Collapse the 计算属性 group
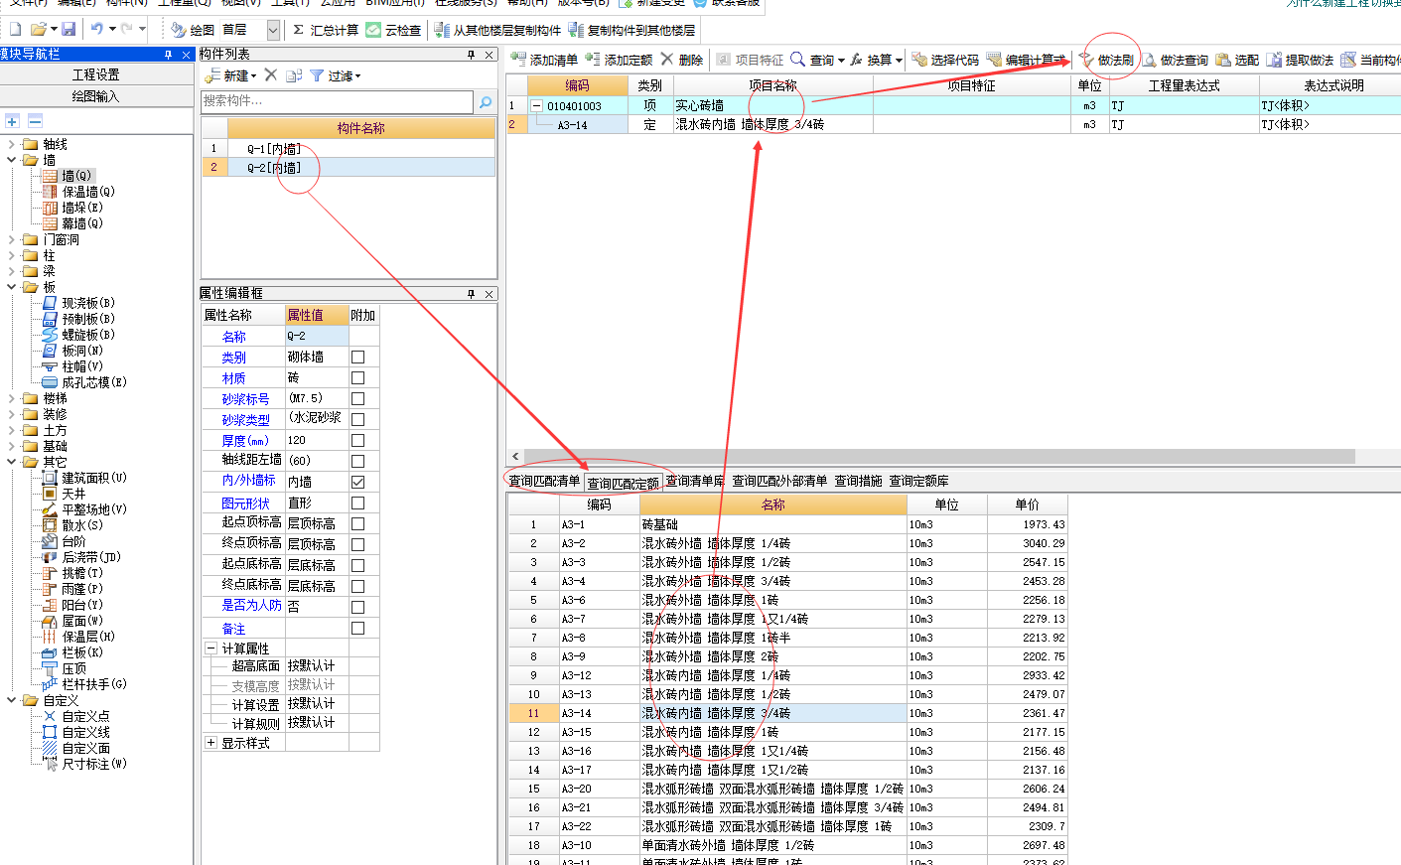The image size is (1401, 865). (210, 648)
